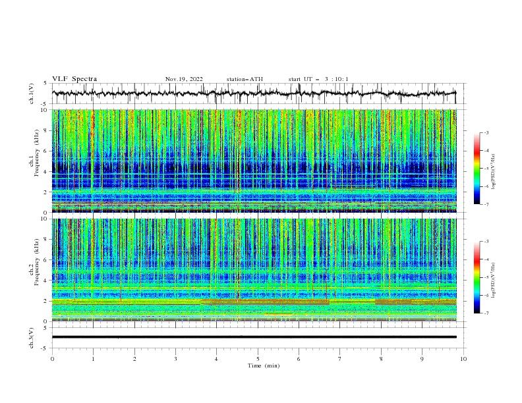The height and width of the screenshot is (403, 522).
Task: Click the time axis tick label '5'
Action: tap(258, 359)
